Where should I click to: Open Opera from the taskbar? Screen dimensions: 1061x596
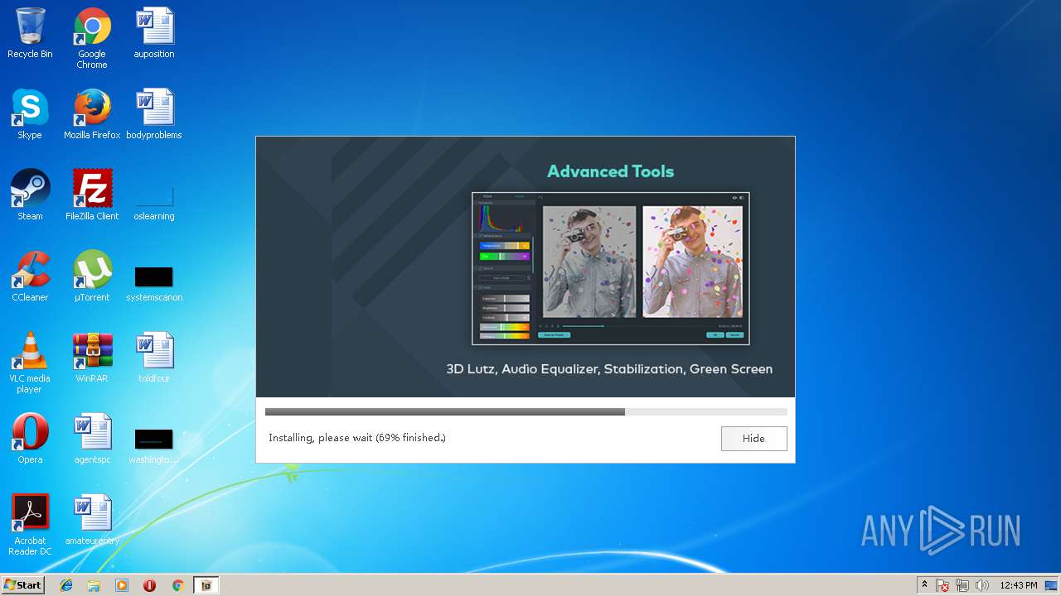150,585
